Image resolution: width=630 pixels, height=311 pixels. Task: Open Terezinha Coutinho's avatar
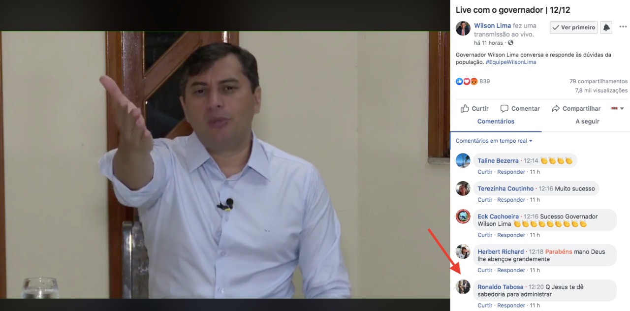point(463,188)
